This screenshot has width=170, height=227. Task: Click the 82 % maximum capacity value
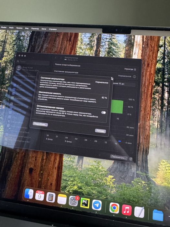click(x=104, y=98)
